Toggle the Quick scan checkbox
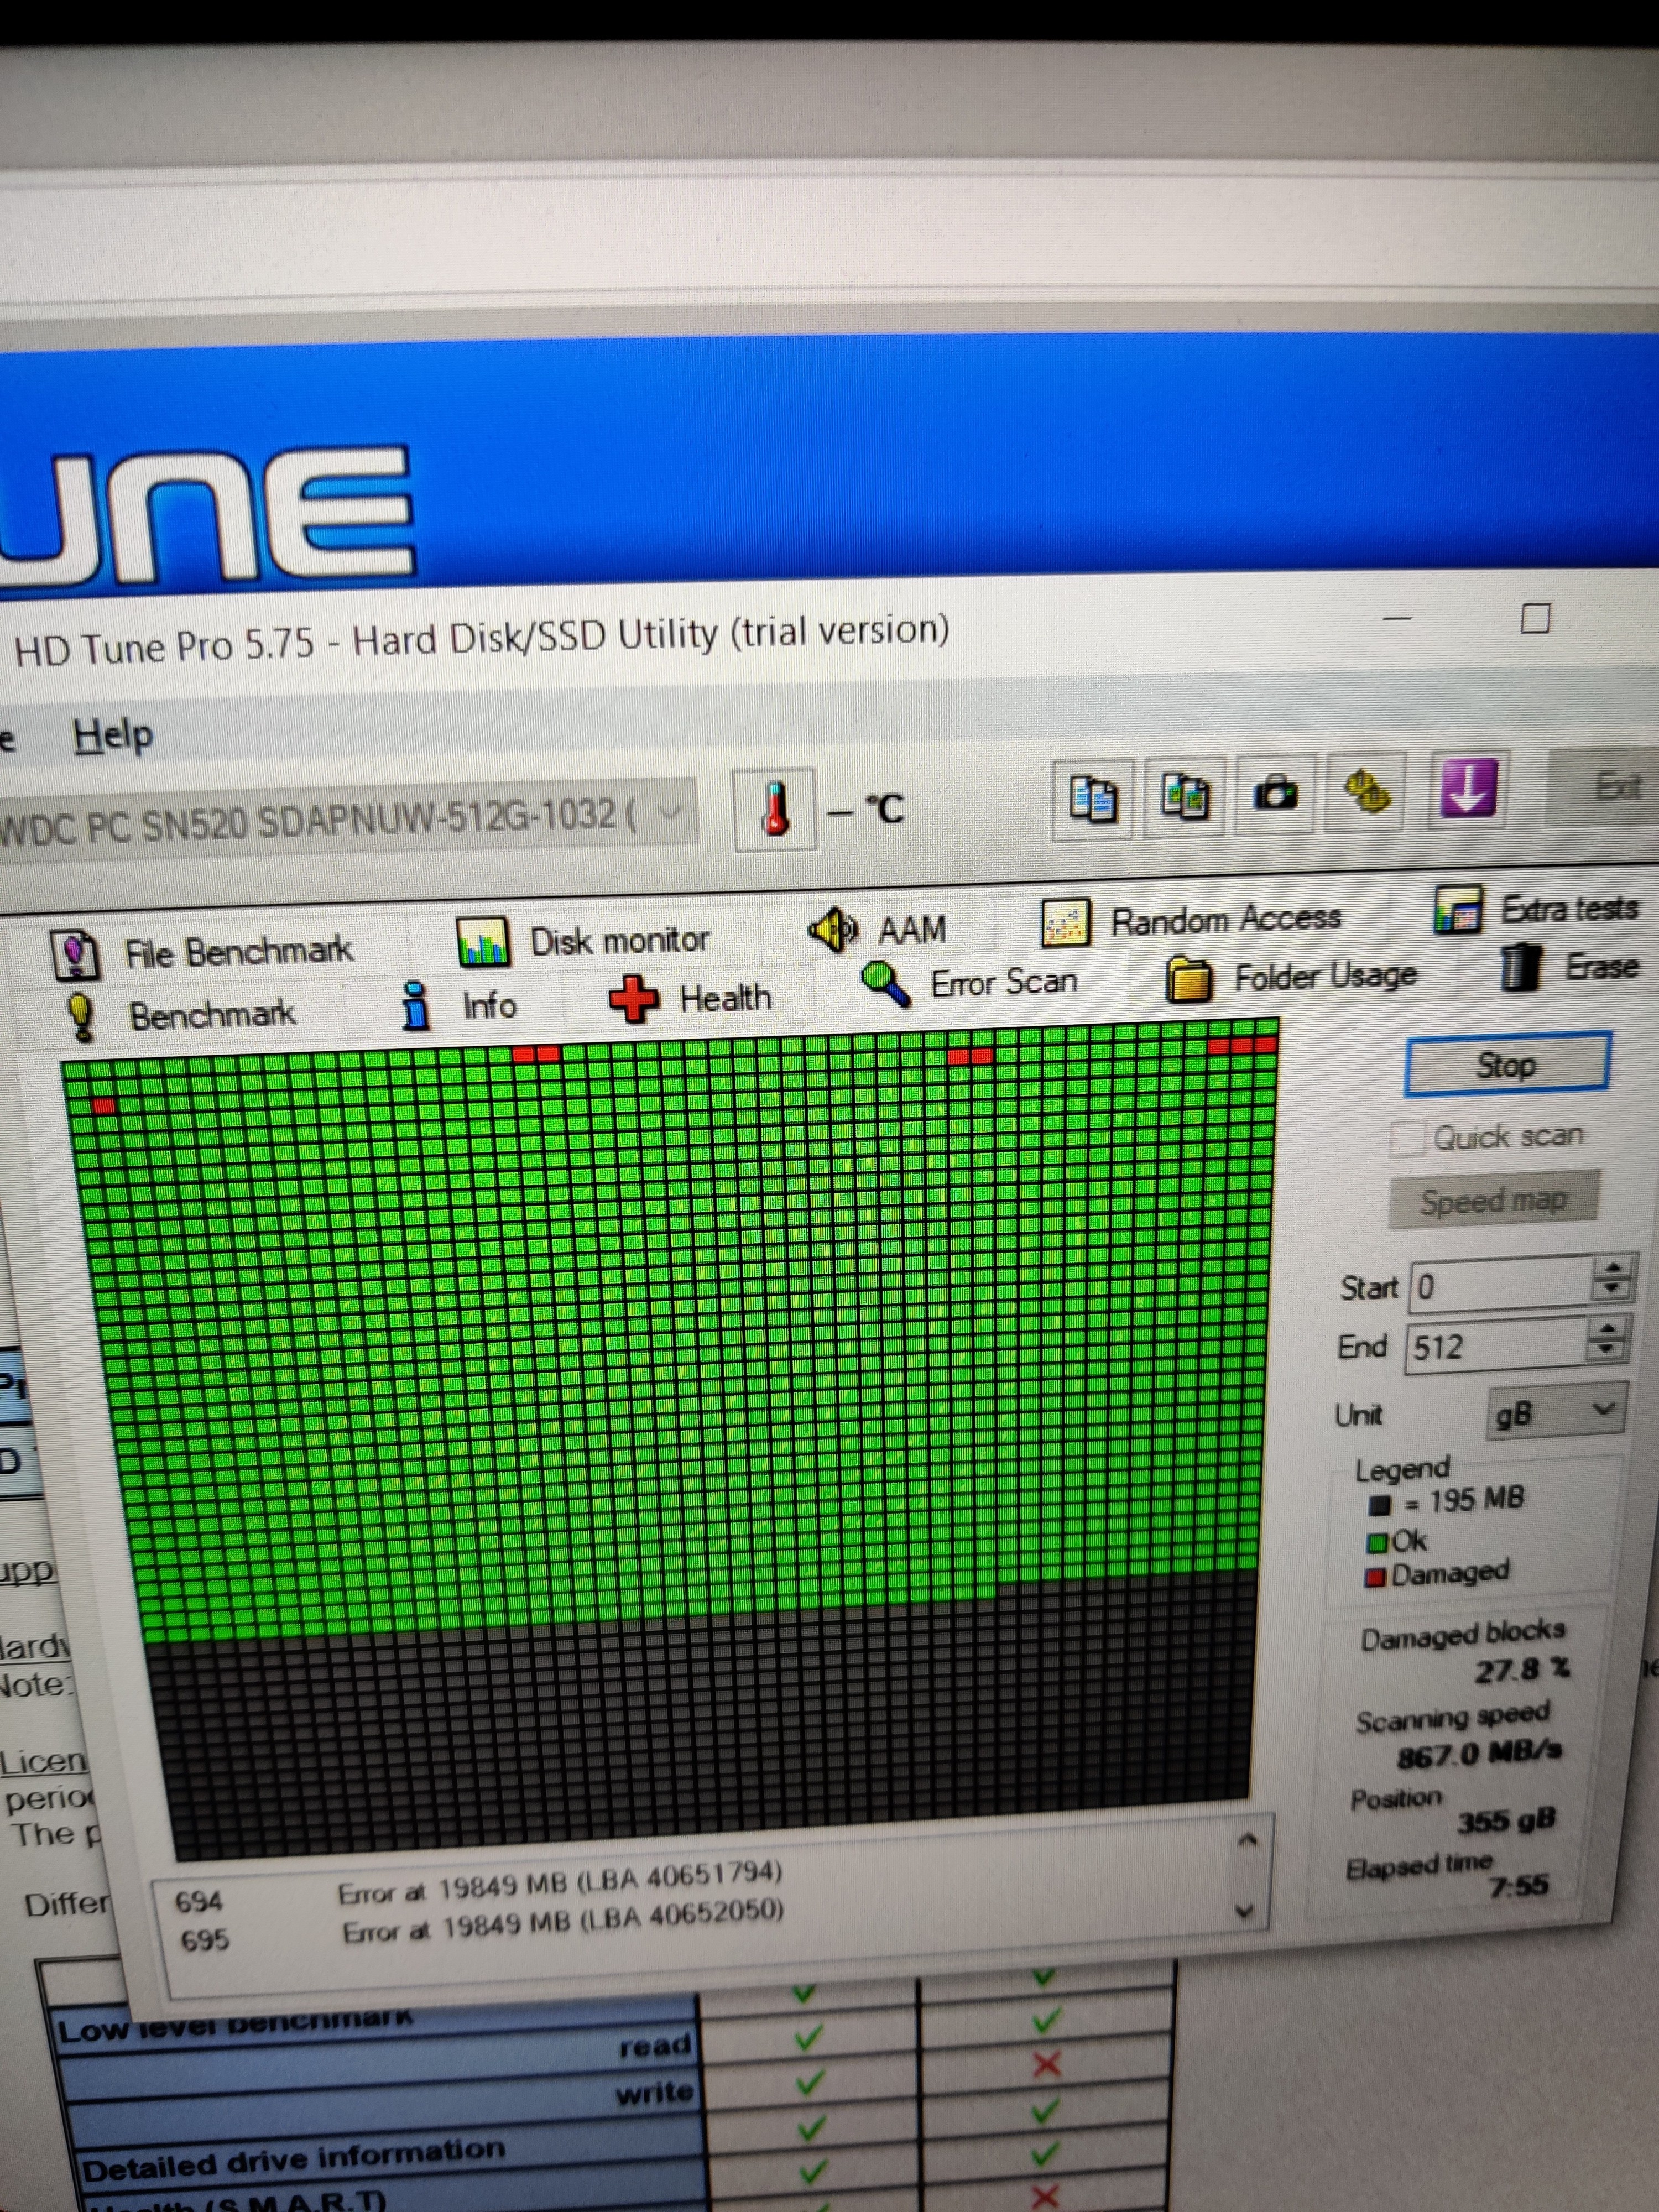1659x2212 pixels. (1407, 1138)
